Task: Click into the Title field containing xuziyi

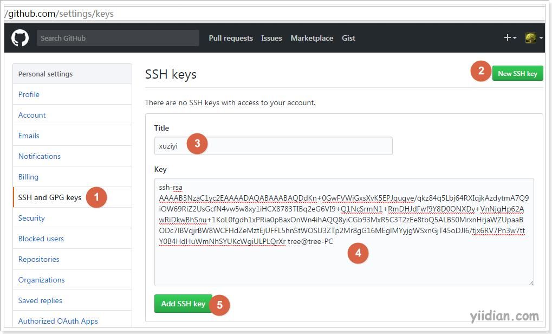Action: 273,146
